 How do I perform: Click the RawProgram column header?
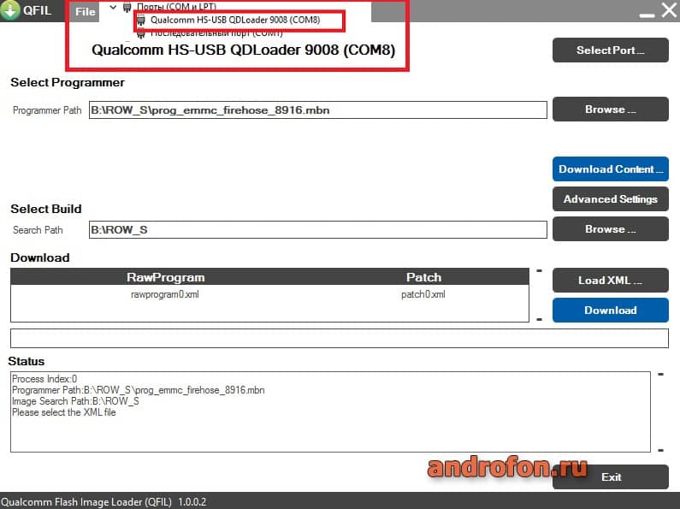point(166,277)
